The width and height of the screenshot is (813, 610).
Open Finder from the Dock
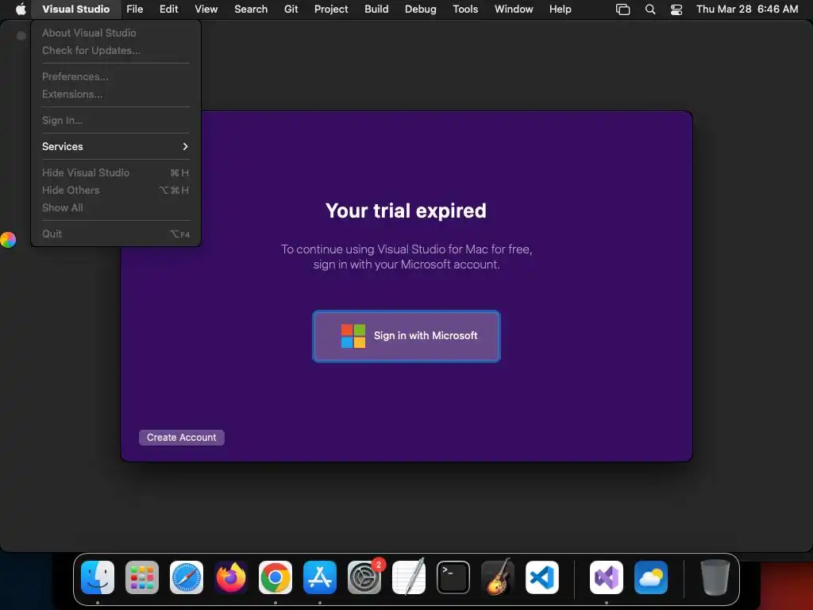click(98, 577)
